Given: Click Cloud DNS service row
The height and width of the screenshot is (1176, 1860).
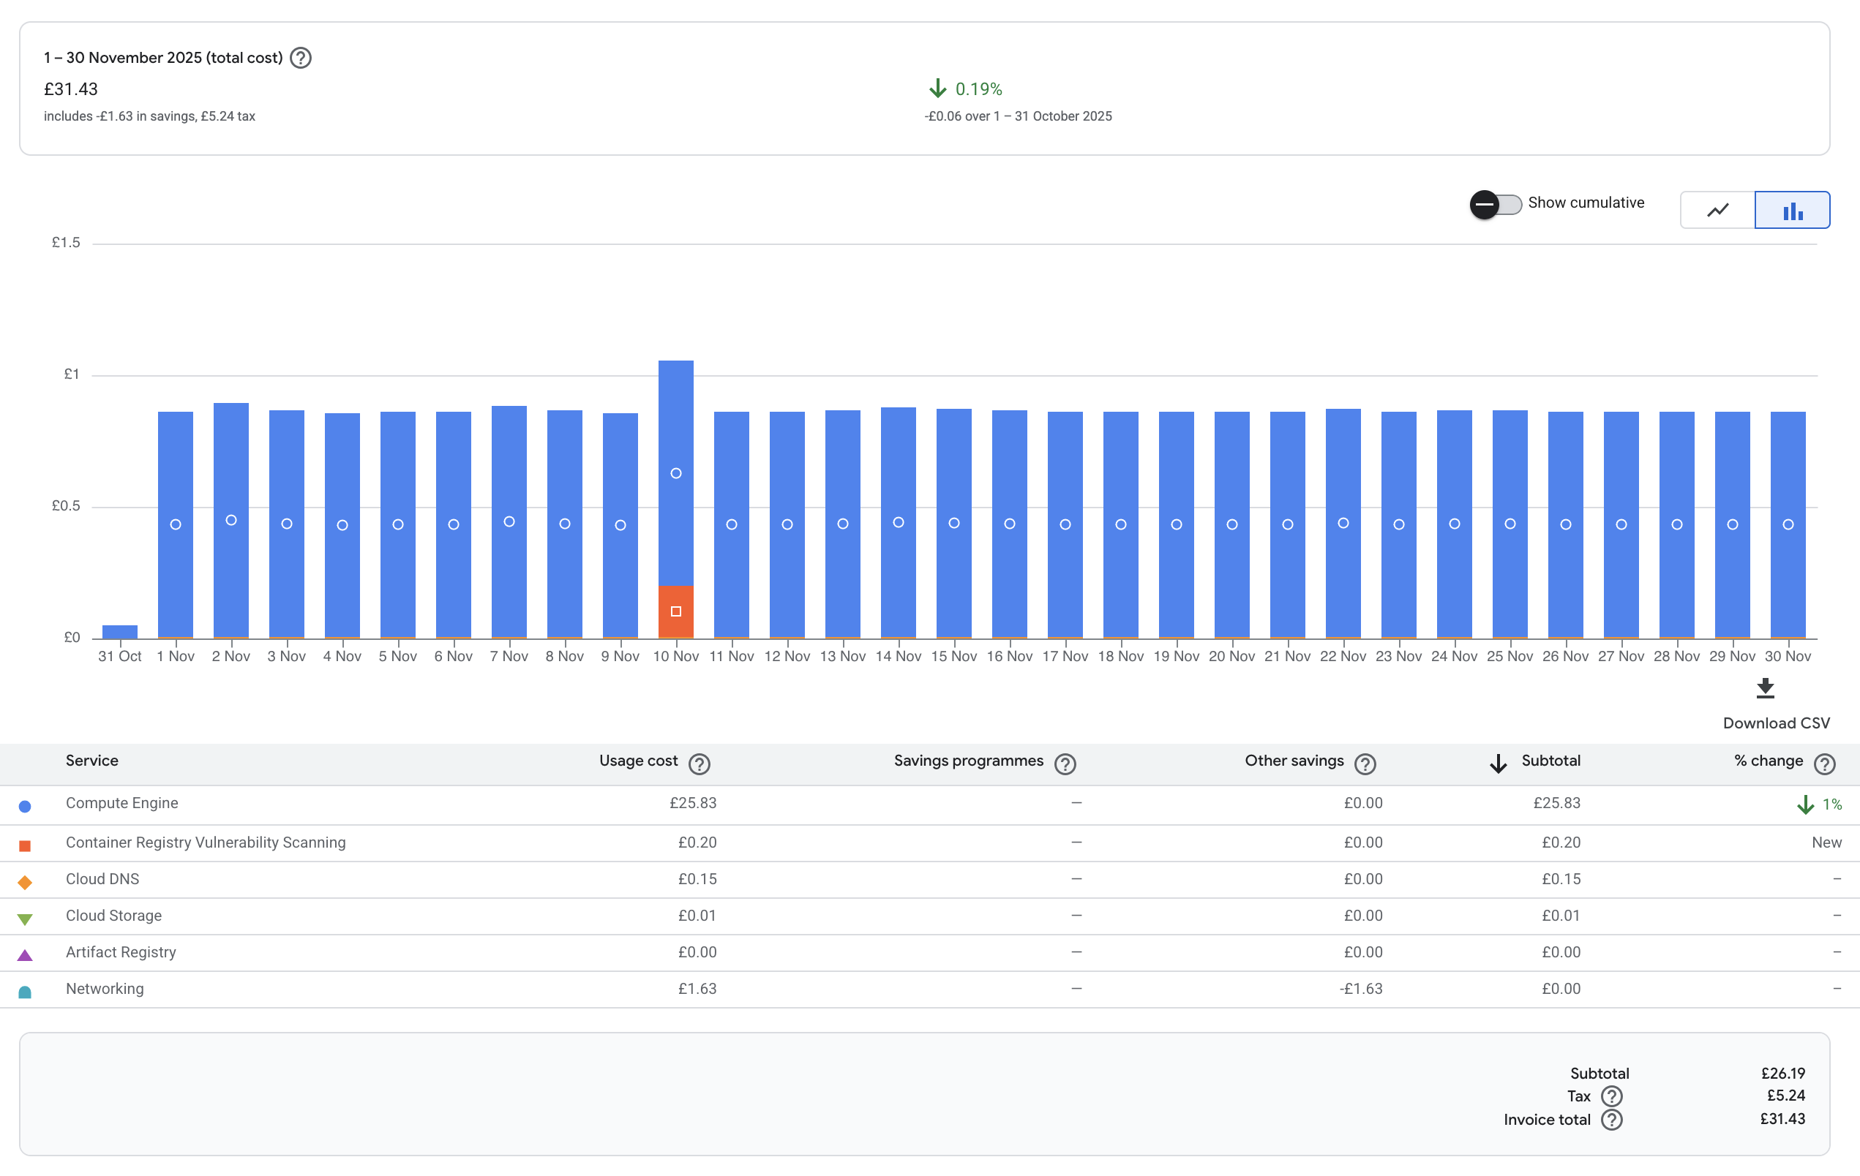Looking at the screenshot, I should pyautogui.click(x=102, y=879).
